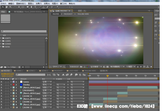Open the LOGO HERE timeline tab
The width and height of the screenshot is (162, 111).
tap(72, 71)
